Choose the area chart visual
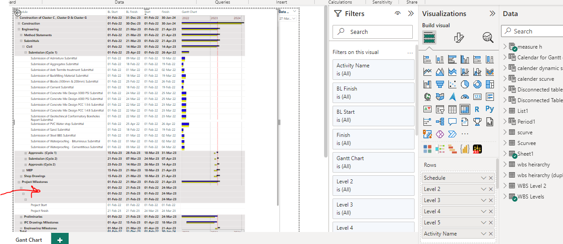This screenshot has width=563, height=244. (x=440, y=72)
